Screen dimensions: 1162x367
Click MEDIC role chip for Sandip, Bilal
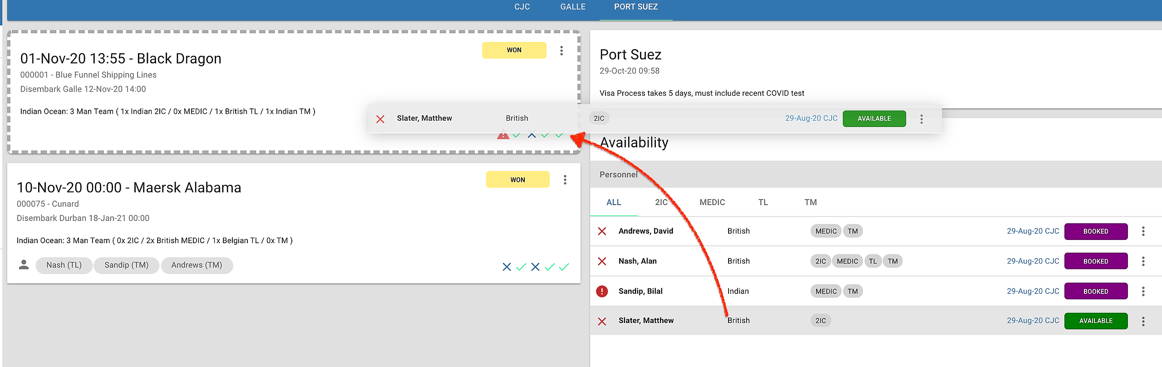coord(826,291)
